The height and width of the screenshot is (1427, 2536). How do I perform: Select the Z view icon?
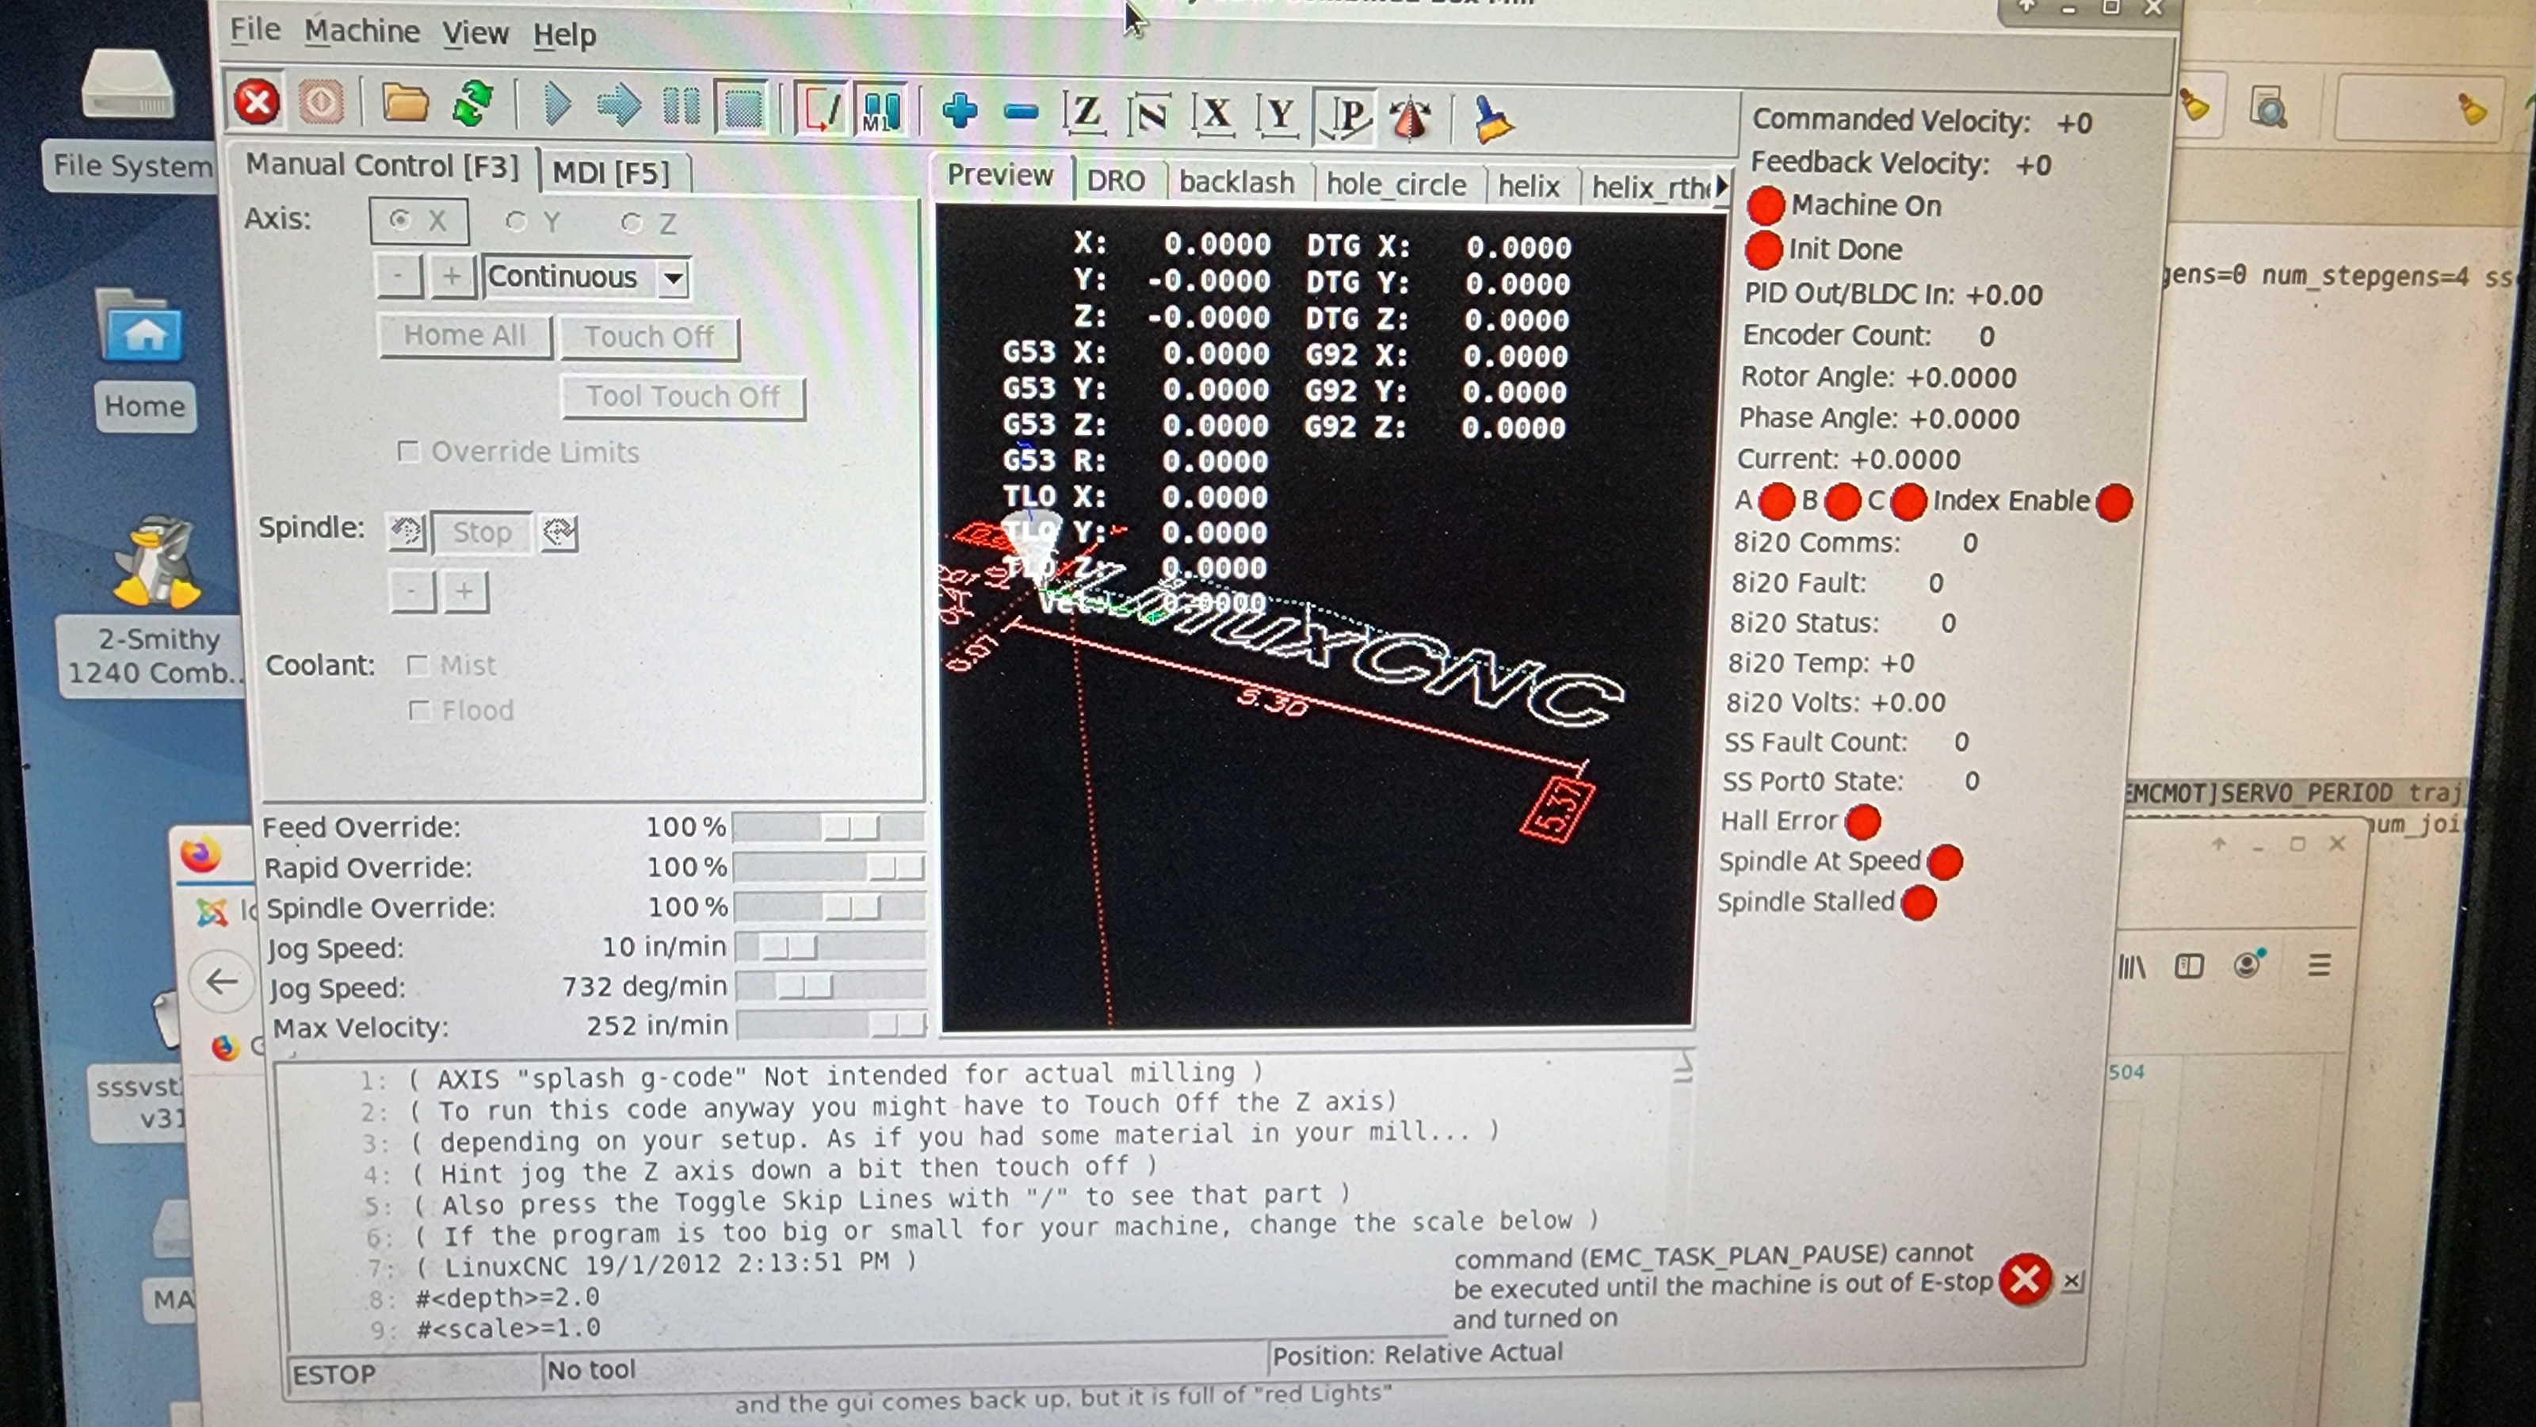1085,113
